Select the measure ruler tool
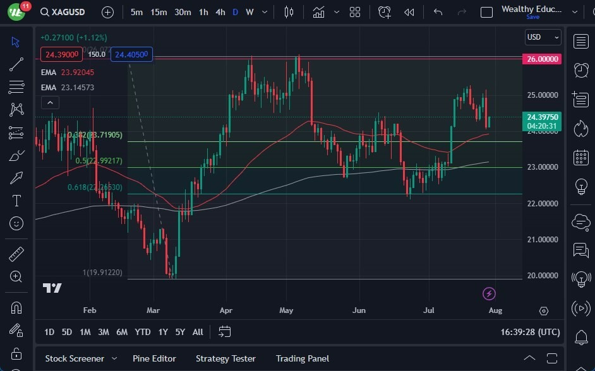The image size is (595, 371). point(16,254)
